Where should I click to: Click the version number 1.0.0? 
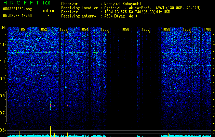tap(46, 3)
